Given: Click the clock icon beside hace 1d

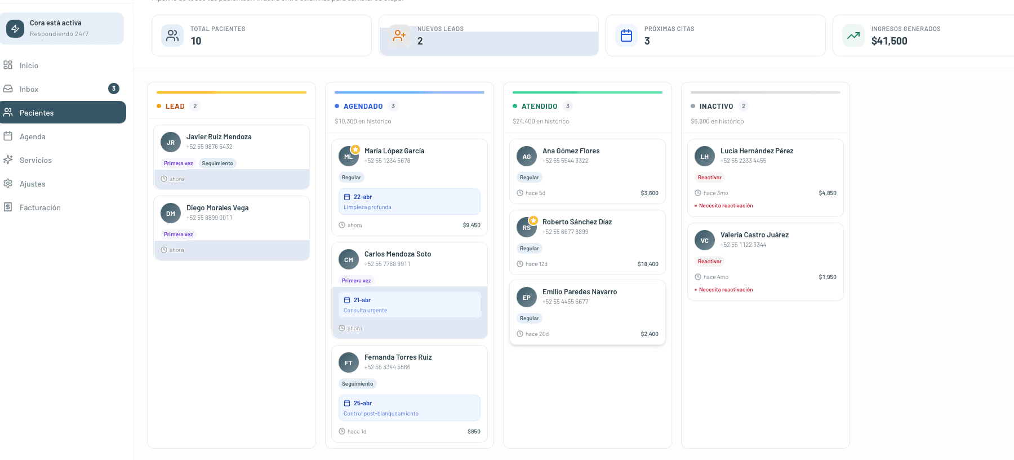Looking at the screenshot, I should (x=342, y=431).
